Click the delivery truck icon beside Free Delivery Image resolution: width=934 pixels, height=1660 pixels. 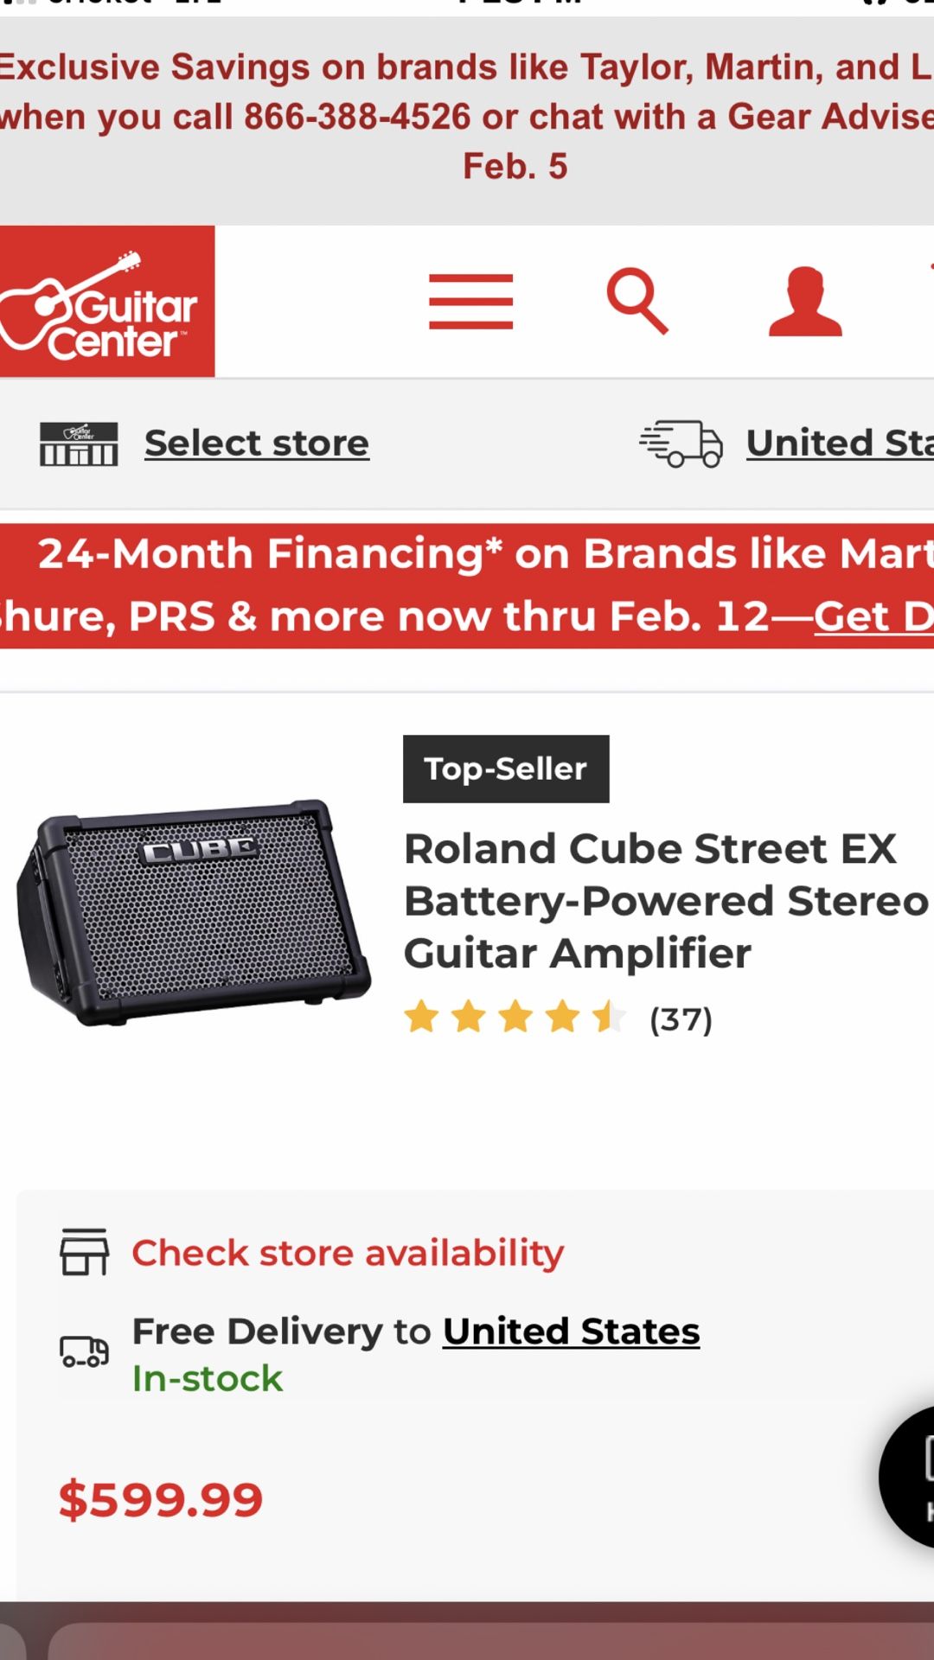point(82,1350)
